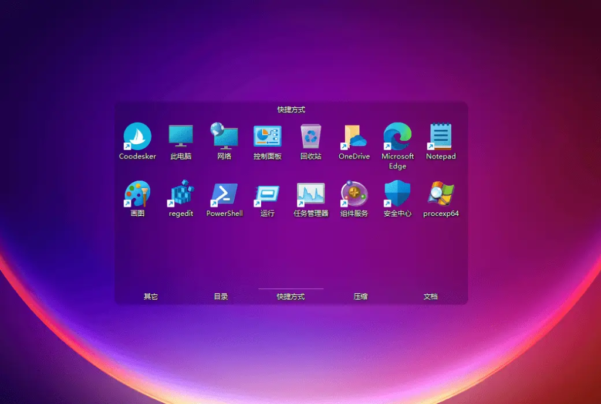Launch the PowerShell shortcut
The image size is (601, 404).
click(224, 193)
